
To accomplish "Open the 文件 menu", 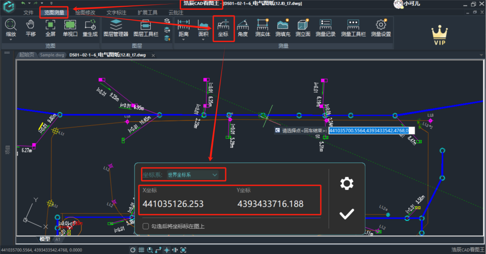I will [x=28, y=13].
